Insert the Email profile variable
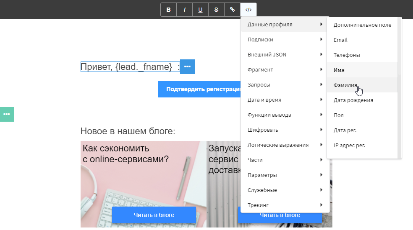This screenshot has width=413, height=230. click(362, 40)
